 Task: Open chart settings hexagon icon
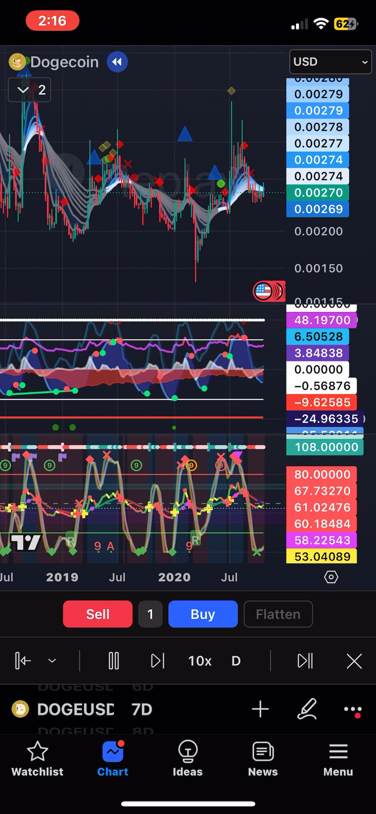point(331,577)
